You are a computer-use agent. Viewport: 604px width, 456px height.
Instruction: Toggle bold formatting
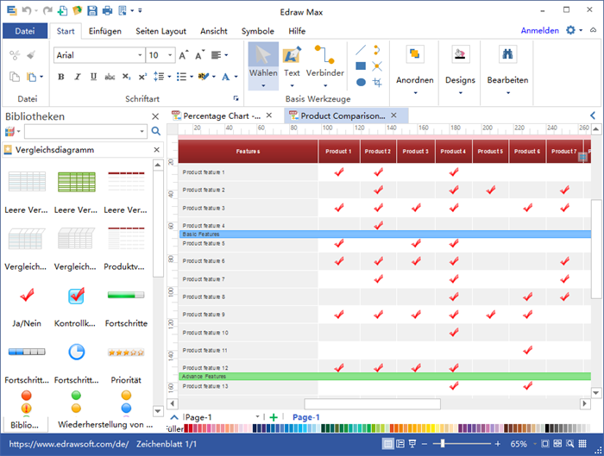tap(61, 77)
